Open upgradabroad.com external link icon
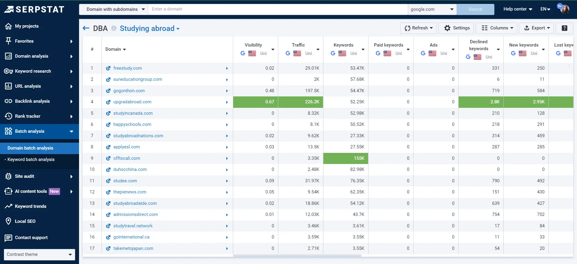577x264 pixels. click(108, 102)
